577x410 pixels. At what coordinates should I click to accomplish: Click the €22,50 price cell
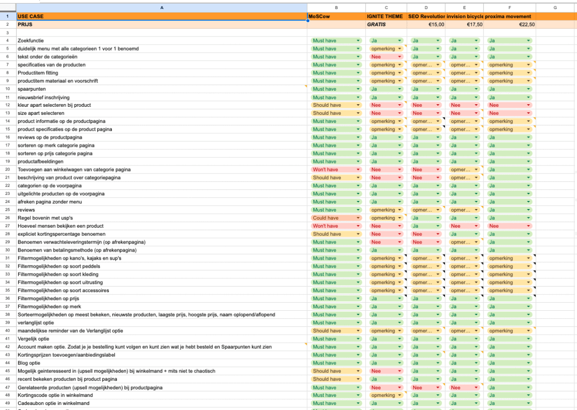tap(510, 25)
